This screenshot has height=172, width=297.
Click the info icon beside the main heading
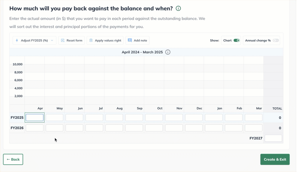point(178,8)
